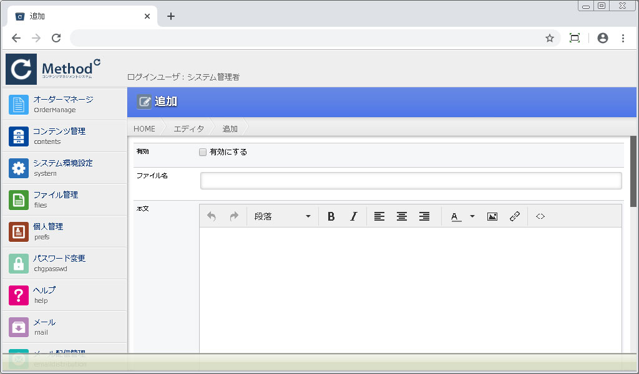Redo the last editor action

pos(234,216)
